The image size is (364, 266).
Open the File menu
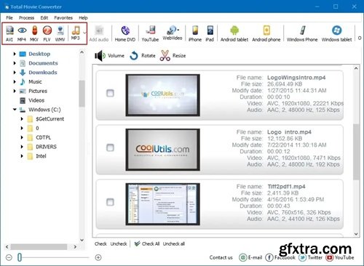coord(9,17)
